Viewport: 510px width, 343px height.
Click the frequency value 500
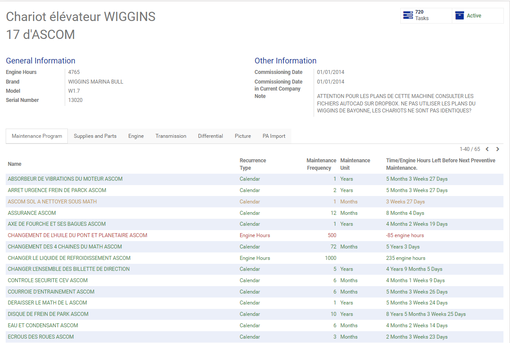pos(332,235)
